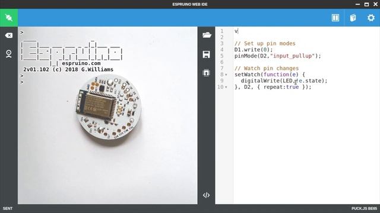Click the string "input_pullup" in editor
Image resolution: width=380 pixels, height=213 pixels.
pos(292,56)
